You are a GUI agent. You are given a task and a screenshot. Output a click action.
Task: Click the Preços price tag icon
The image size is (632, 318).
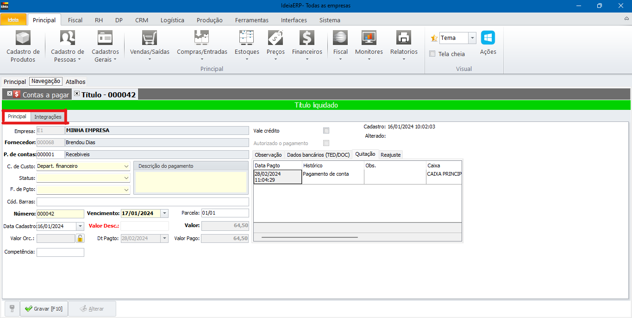275,38
